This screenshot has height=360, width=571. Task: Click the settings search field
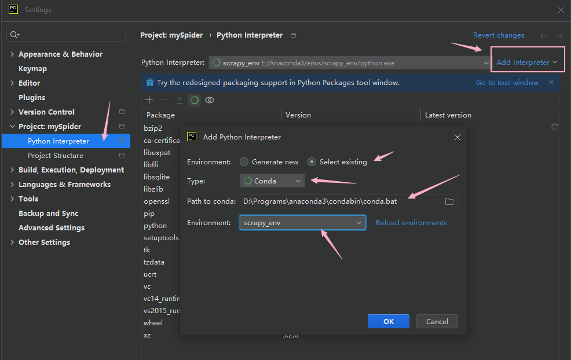click(66, 35)
